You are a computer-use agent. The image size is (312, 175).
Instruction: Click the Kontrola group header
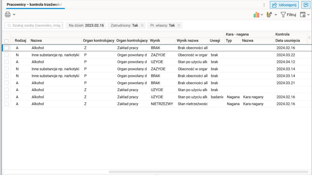(x=282, y=34)
